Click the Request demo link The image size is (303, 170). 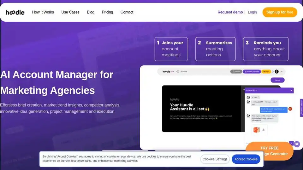coord(230,12)
